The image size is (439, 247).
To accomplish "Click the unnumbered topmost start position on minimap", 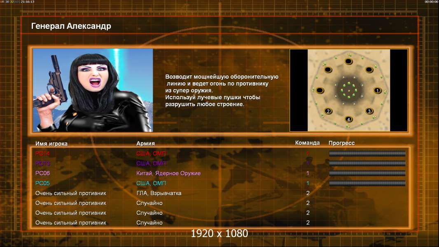I will pyautogui.click(x=348, y=61).
